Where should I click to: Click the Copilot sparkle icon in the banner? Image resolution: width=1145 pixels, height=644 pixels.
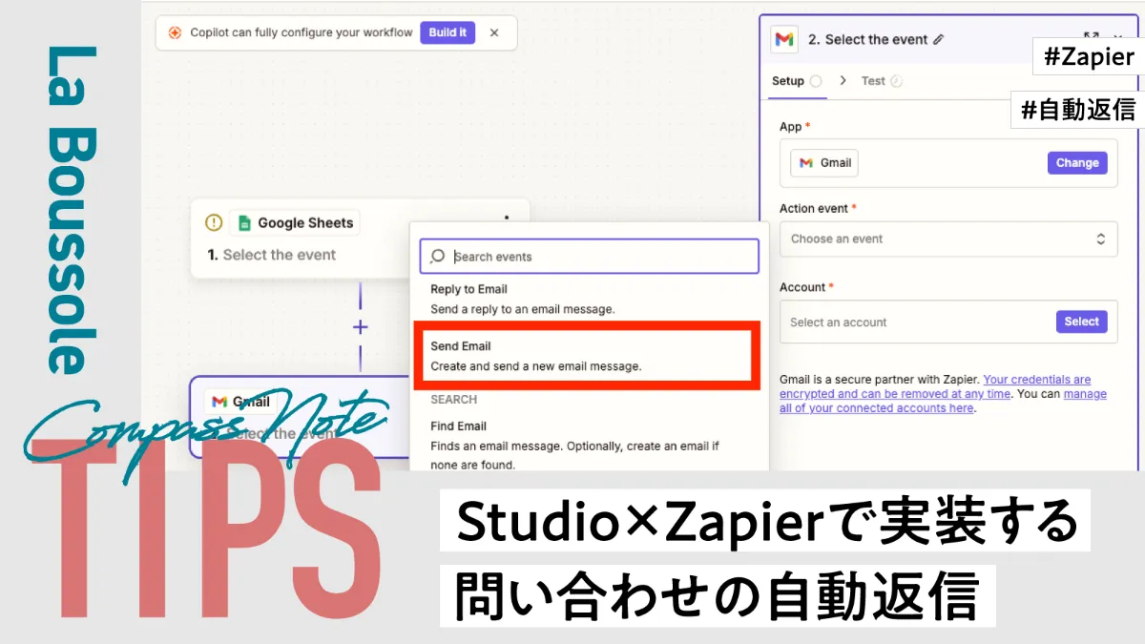(x=177, y=32)
